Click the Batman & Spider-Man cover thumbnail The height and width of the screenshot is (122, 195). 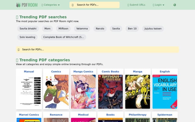coord(110,92)
